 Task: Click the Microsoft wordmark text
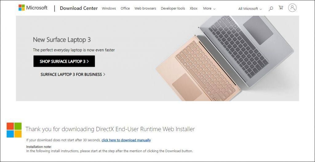coord(37,8)
